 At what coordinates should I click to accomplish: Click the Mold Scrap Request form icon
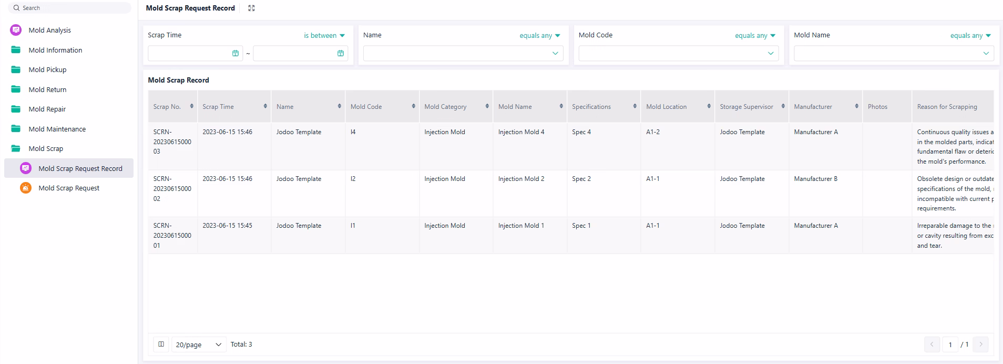(26, 188)
